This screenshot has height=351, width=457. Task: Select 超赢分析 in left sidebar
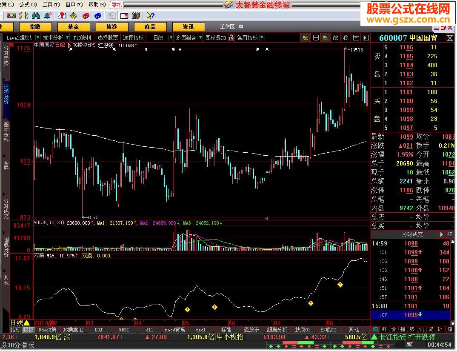[6, 246]
